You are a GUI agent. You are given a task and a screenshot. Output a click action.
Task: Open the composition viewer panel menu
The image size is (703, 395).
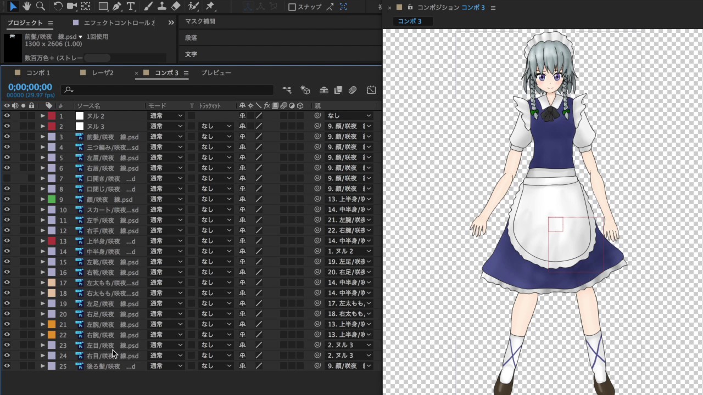(493, 8)
